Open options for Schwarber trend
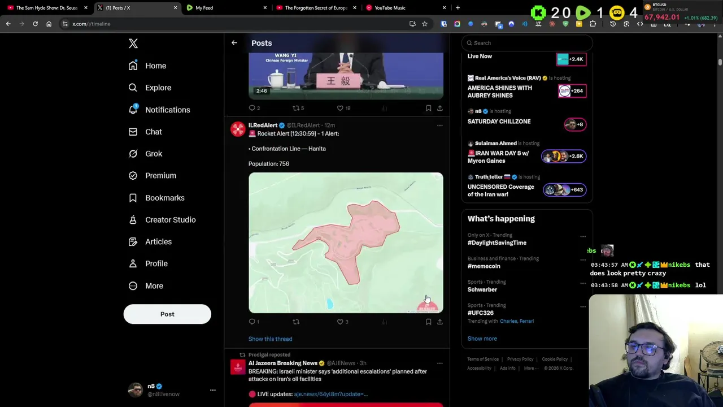723x407 pixels. click(583, 283)
